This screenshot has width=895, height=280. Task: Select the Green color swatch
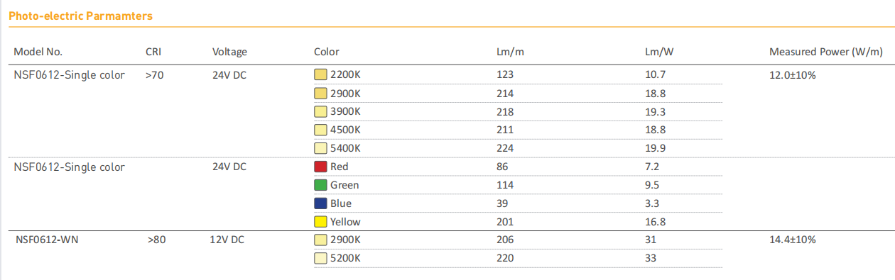pos(320,185)
